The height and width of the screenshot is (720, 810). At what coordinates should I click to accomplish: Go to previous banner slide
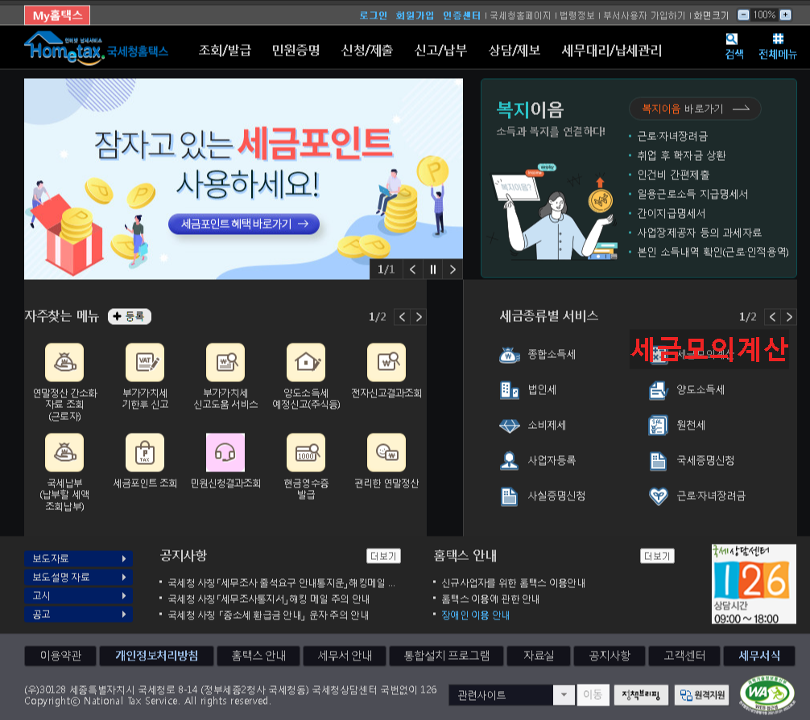click(412, 269)
